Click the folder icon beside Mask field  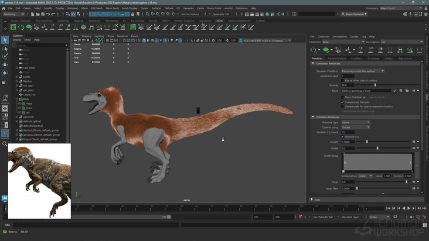tap(407, 91)
